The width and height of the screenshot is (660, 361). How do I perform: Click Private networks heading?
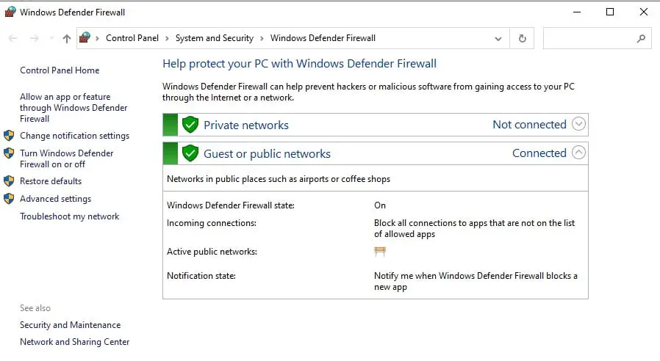coord(246,125)
